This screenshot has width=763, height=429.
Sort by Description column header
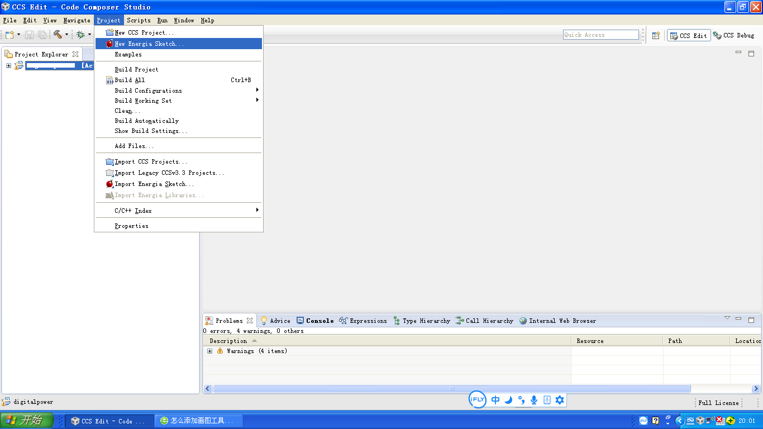tap(387, 341)
